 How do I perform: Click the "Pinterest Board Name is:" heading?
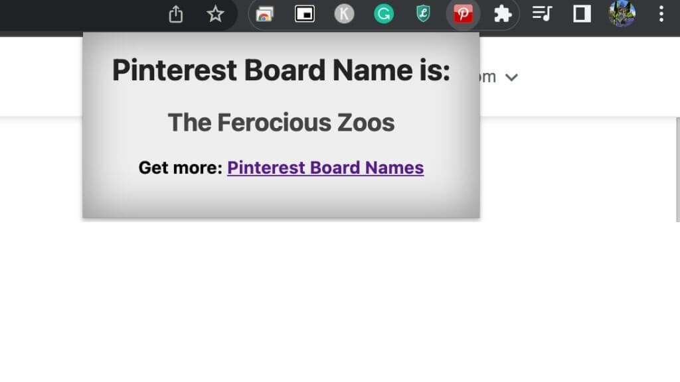point(281,70)
